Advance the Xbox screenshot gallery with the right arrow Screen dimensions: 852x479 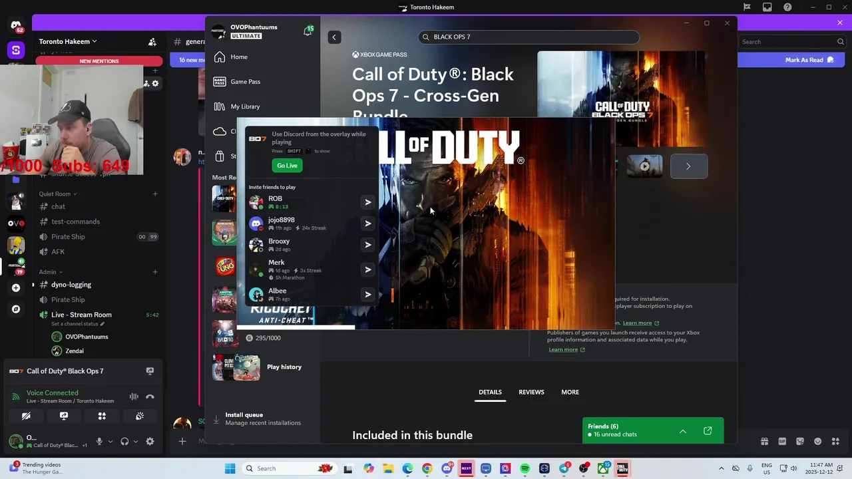click(x=688, y=166)
